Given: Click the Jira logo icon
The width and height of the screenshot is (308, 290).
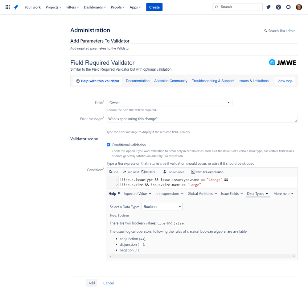Looking at the screenshot, I should tap(16, 7).
